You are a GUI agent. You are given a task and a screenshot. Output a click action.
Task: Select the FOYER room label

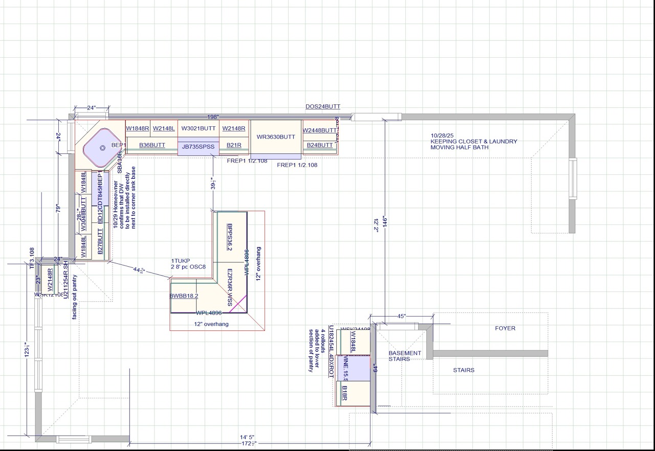tap(505, 328)
